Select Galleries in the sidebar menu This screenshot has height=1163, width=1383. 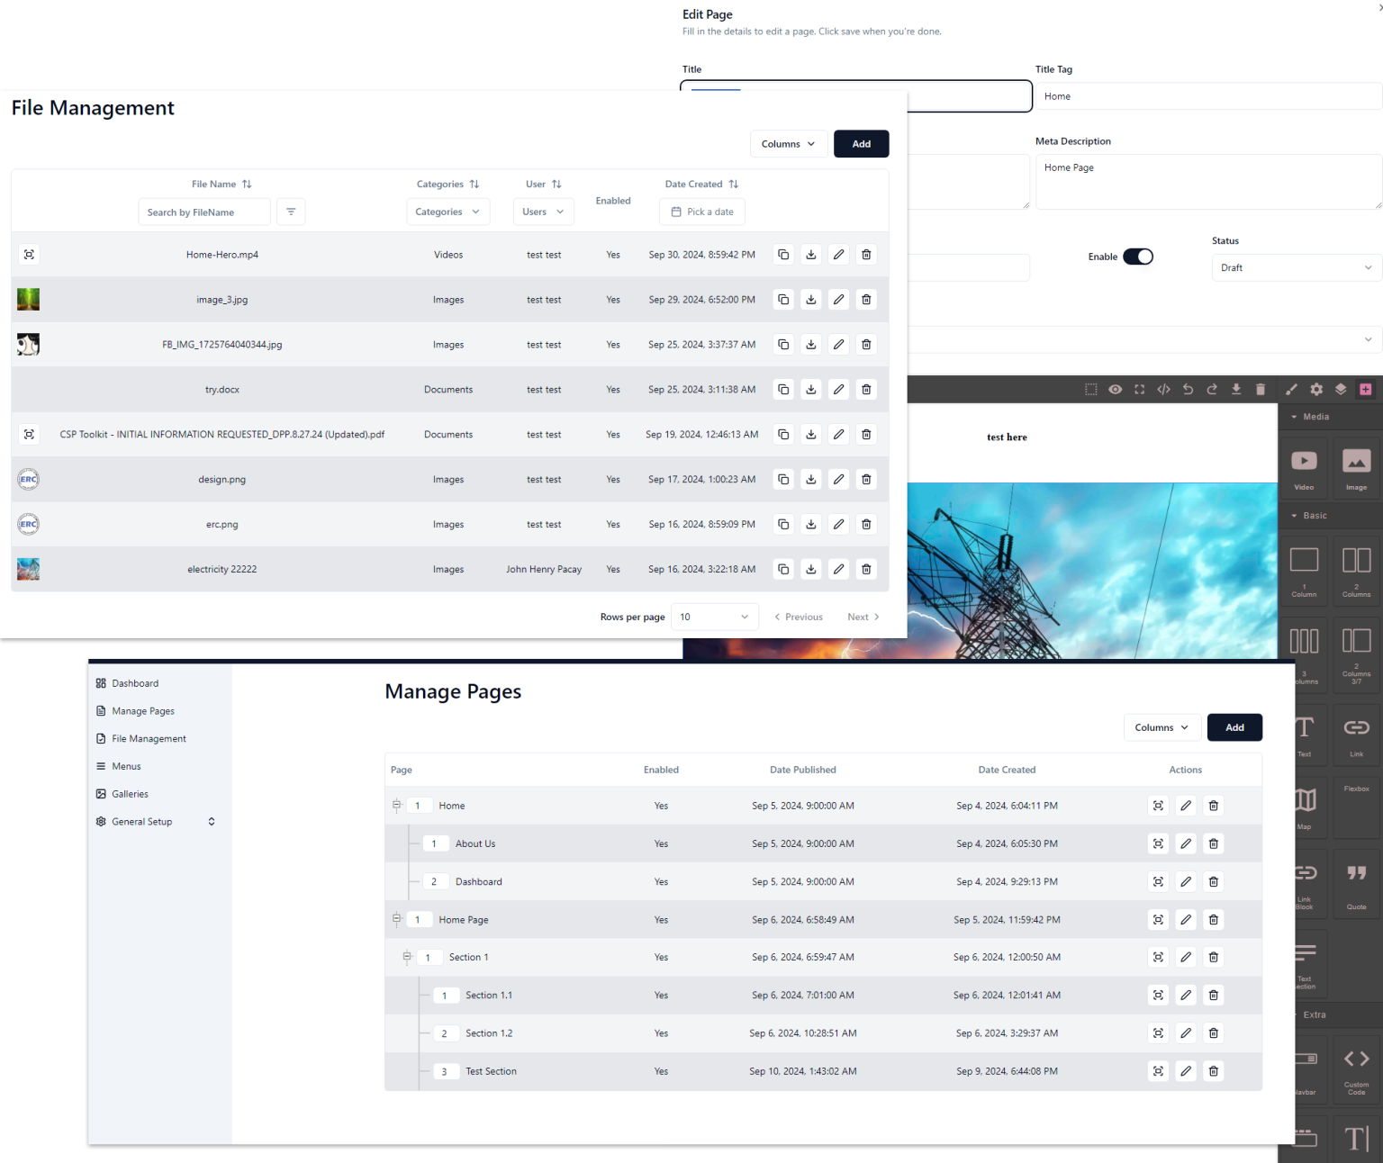click(130, 793)
